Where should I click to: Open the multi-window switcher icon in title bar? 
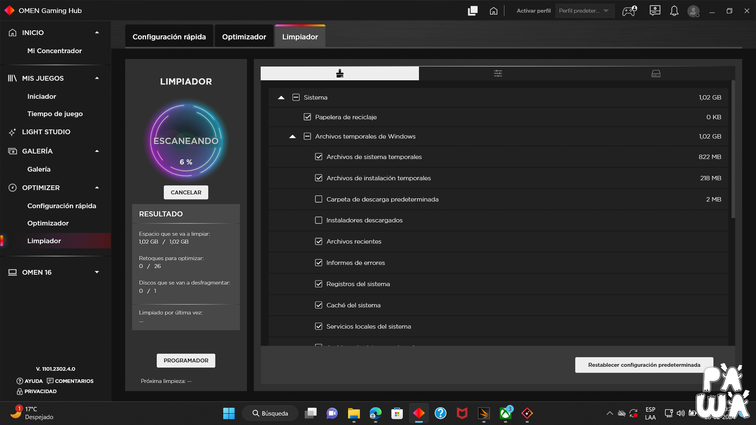(x=473, y=11)
